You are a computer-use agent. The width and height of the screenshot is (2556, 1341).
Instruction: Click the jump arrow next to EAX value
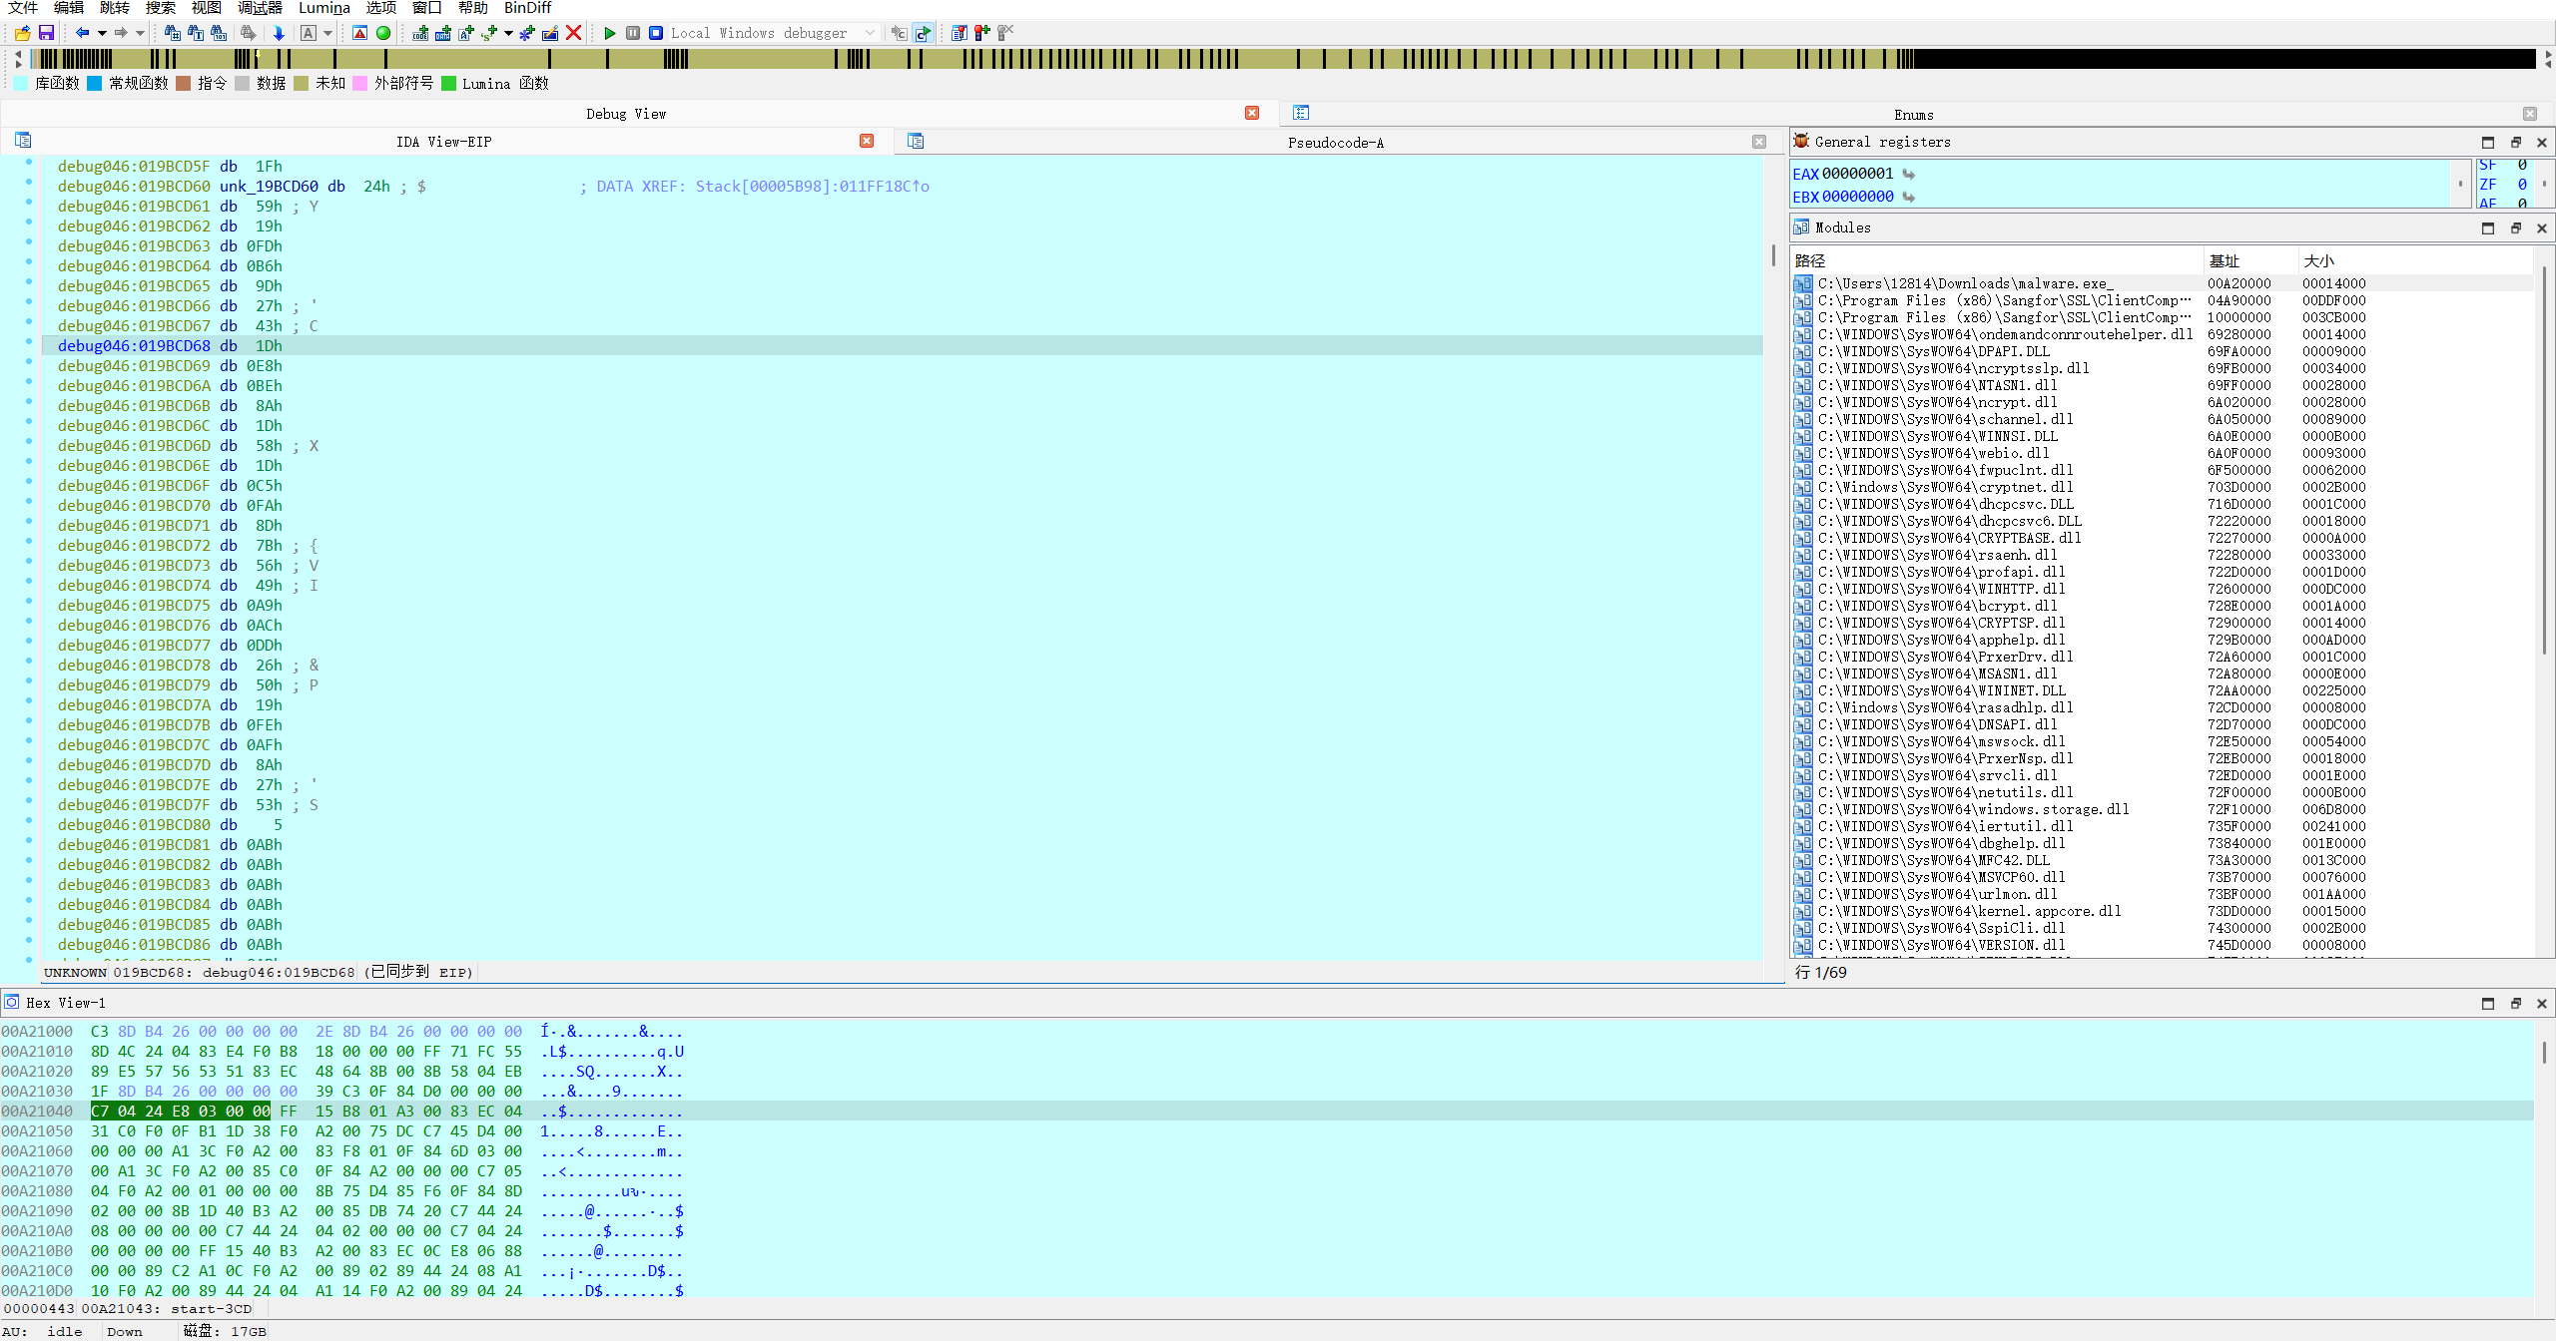[x=1909, y=174]
